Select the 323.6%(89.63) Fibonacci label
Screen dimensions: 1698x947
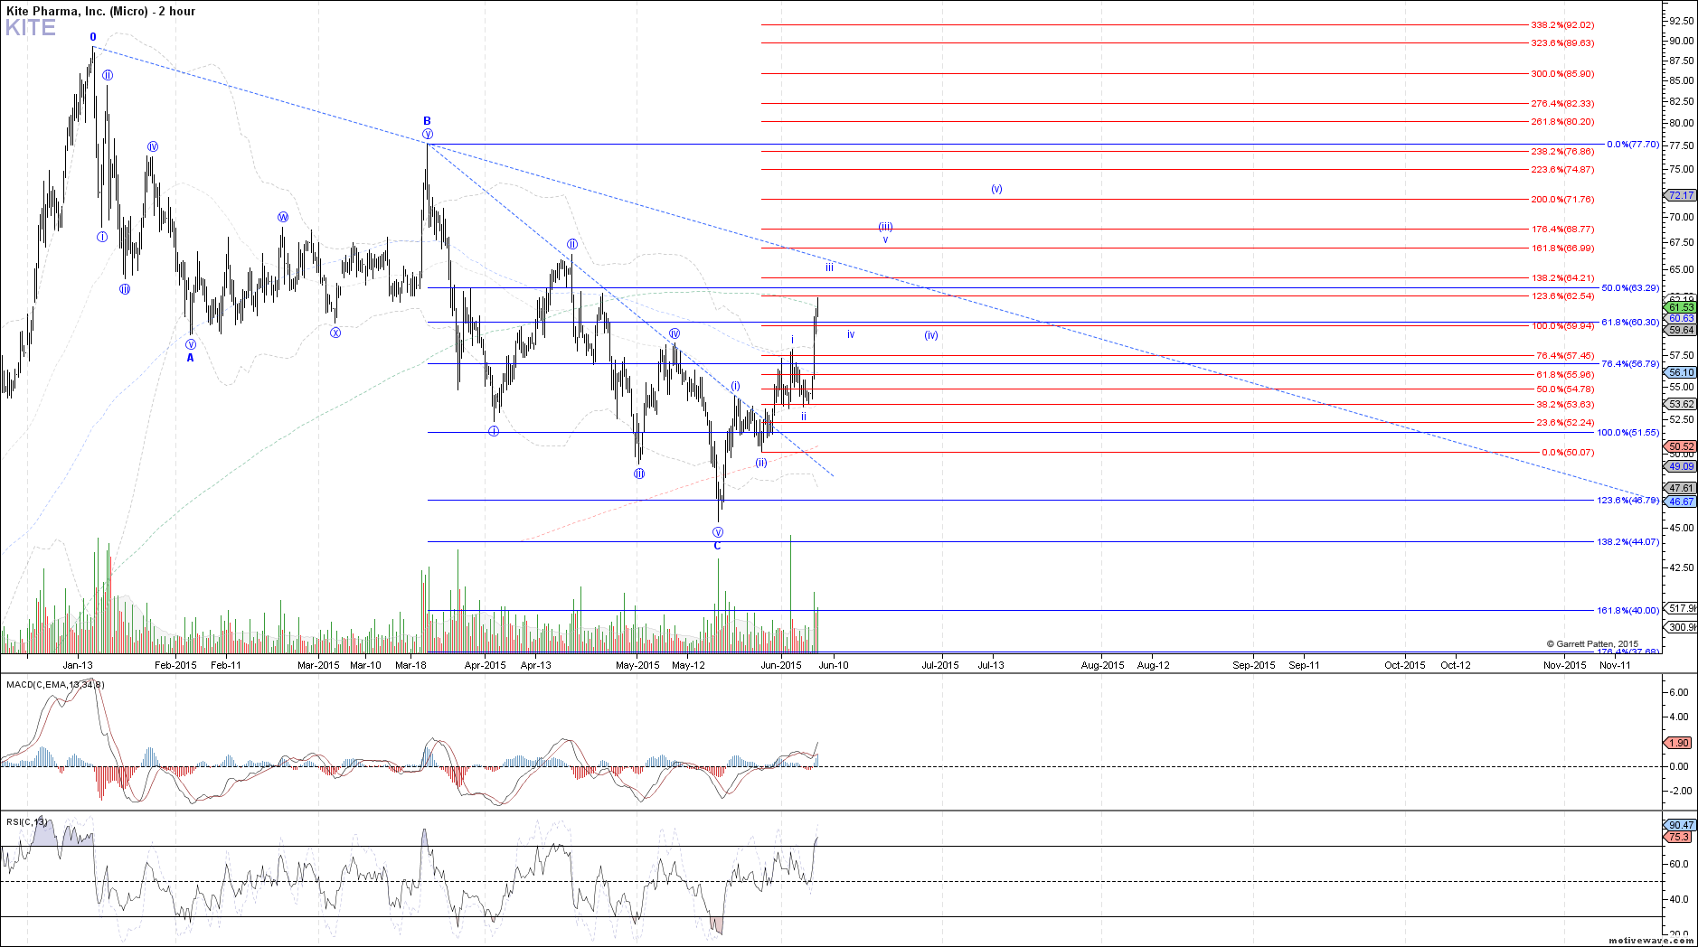point(1562,43)
